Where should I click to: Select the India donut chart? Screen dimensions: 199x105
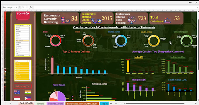tap(88, 41)
